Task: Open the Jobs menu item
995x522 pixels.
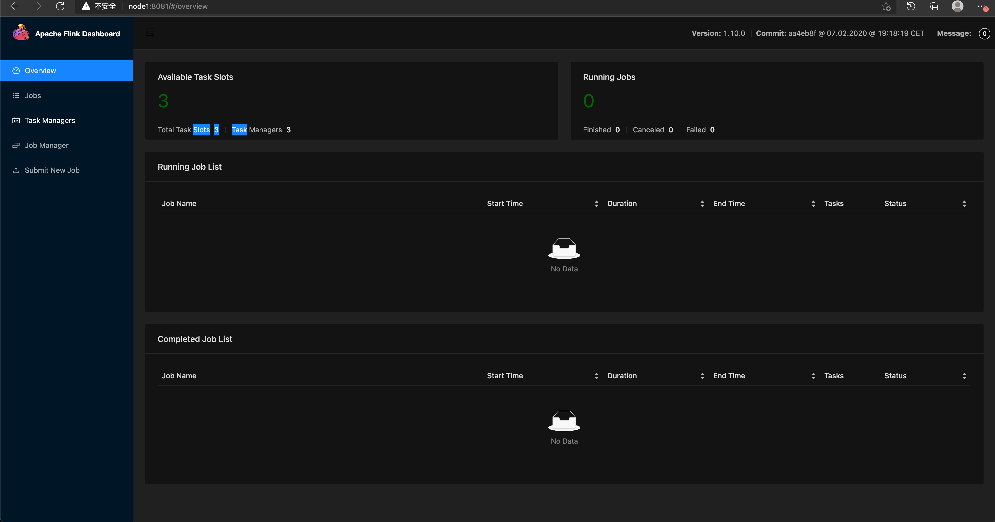Action: point(33,95)
